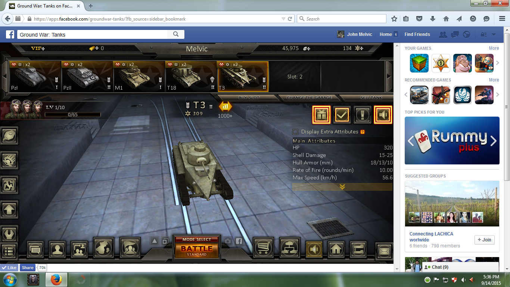Show next Rummy Plus top pick
510x287 pixels.
pos(493,141)
